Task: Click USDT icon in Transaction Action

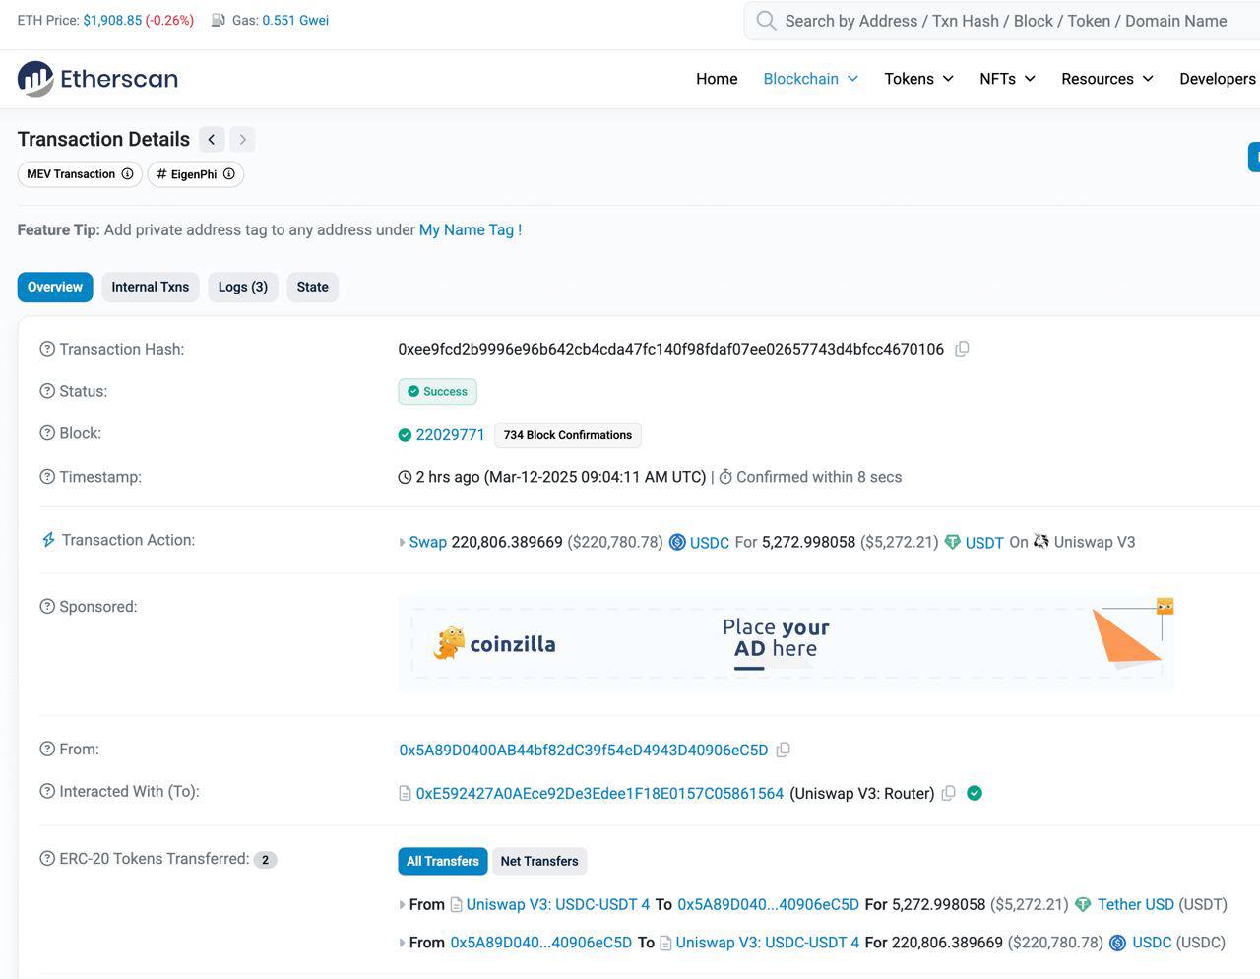Action: coord(952,542)
